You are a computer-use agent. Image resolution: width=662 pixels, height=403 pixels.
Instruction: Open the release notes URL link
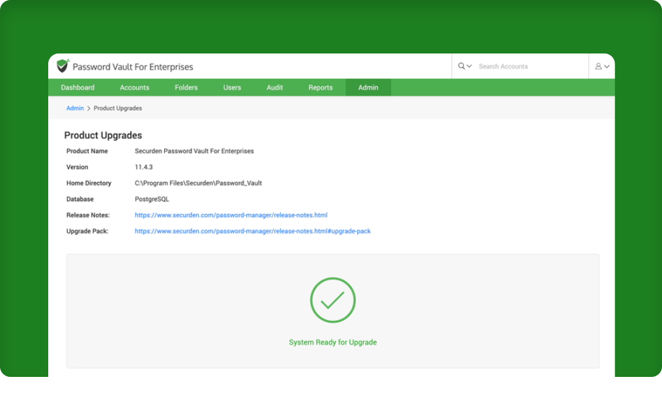pyautogui.click(x=231, y=215)
